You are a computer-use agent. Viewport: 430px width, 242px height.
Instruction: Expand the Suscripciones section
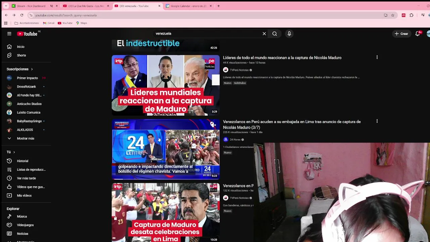pos(20,69)
